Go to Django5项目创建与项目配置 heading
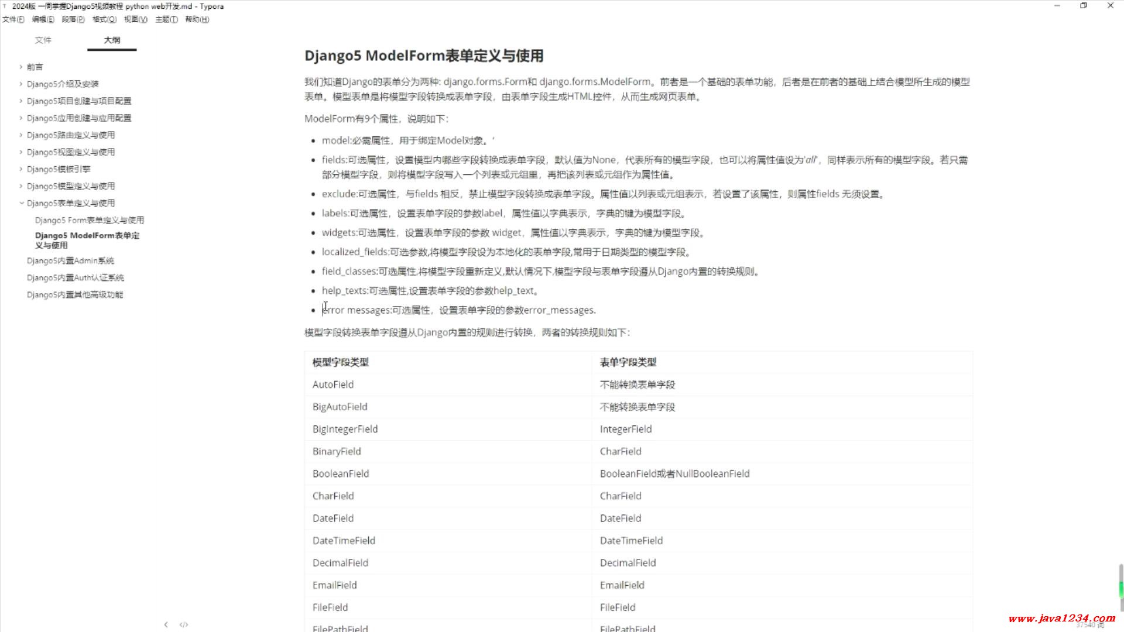Viewport: 1124px width, 632px height. (x=79, y=101)
